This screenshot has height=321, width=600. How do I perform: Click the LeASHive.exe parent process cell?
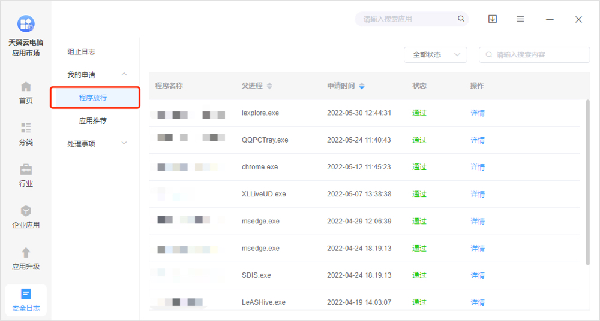point(263,302)
